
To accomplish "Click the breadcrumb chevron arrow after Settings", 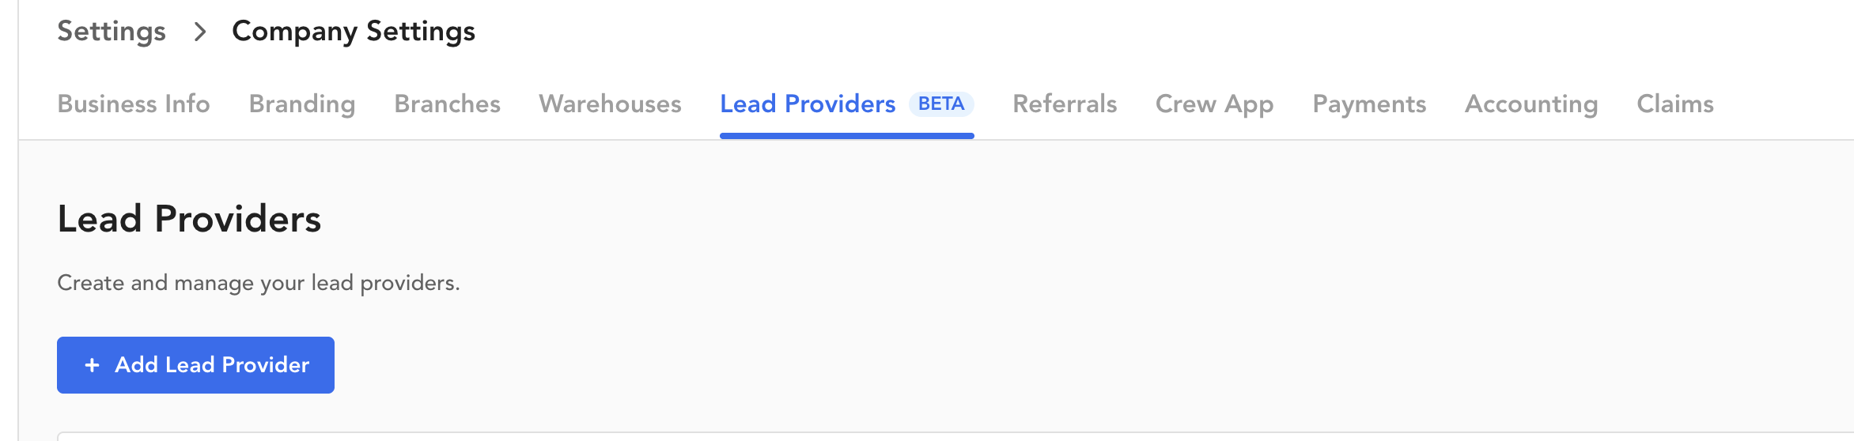I will 200,32.
